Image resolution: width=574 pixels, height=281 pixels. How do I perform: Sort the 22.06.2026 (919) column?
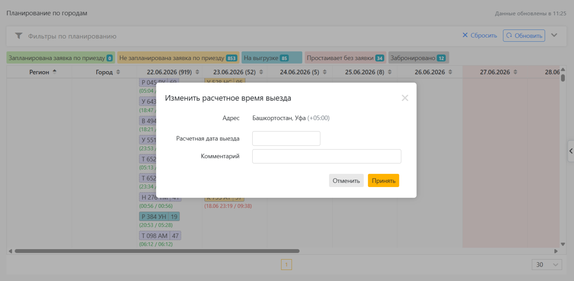(197, 72)
